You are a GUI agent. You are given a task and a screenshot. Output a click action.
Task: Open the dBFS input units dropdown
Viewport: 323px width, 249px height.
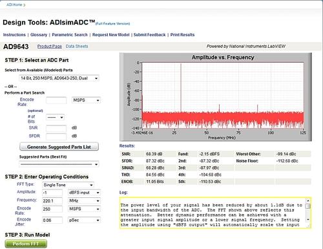[x=84, y=193]
